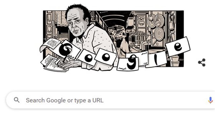Start voice search with the microphone icon
Screen dimensions: 215x121
point(210,100)
